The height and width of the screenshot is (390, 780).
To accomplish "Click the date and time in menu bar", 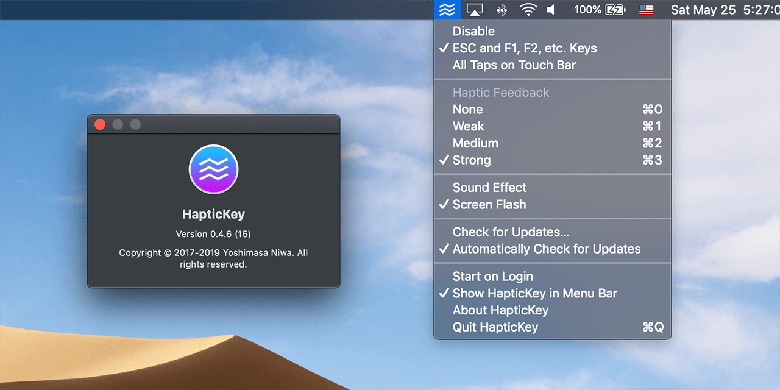I will point(724,10).
